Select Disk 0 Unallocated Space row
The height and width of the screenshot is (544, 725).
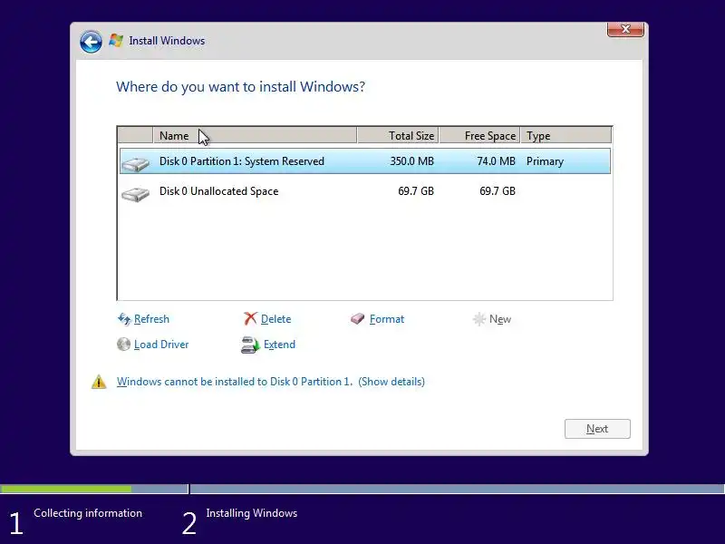tap(365, 191)
